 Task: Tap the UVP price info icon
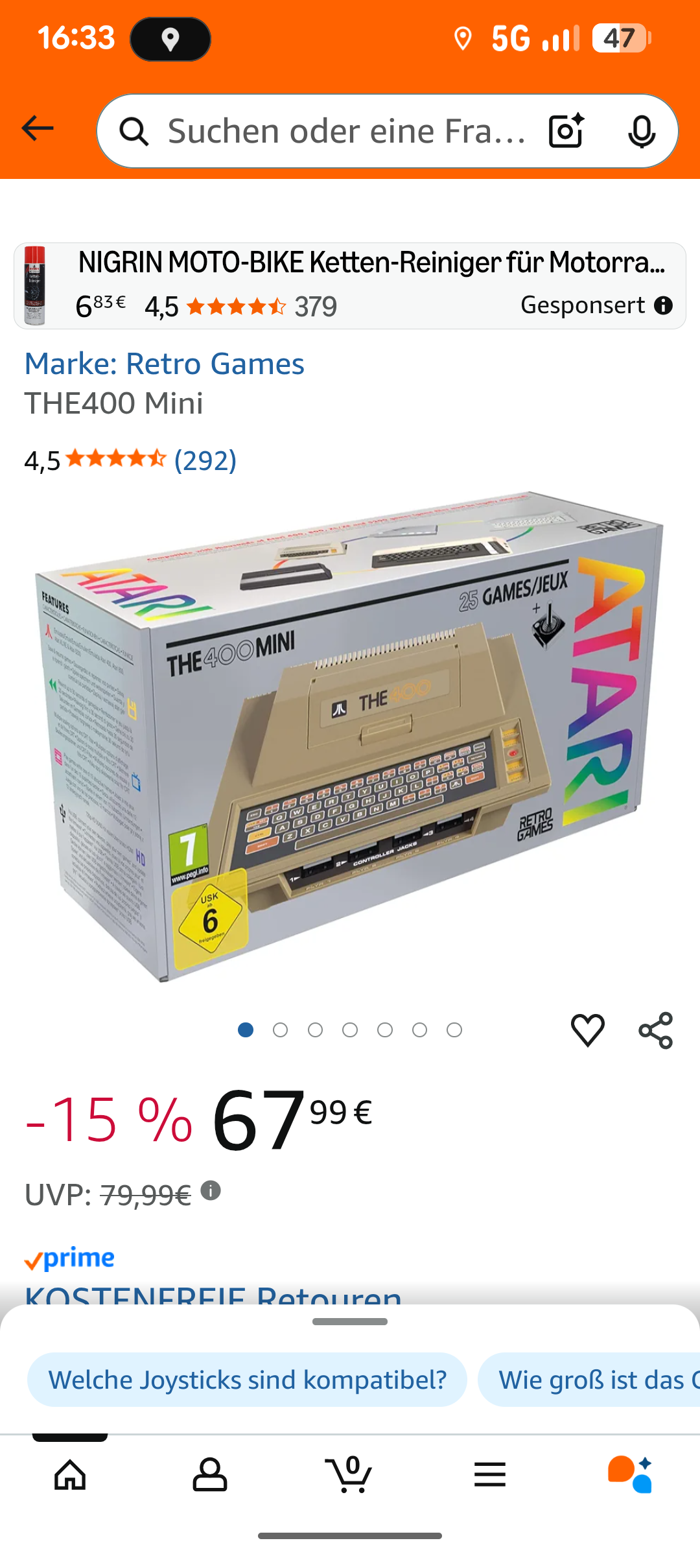tap(211, 1190)
